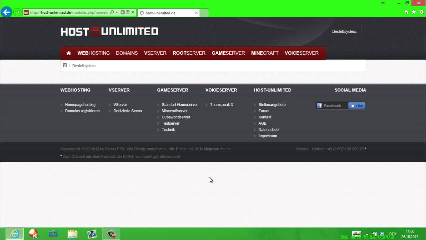Click the Bestellsystem link in the header
The image size is (426, 240).
tap(344, 31)
